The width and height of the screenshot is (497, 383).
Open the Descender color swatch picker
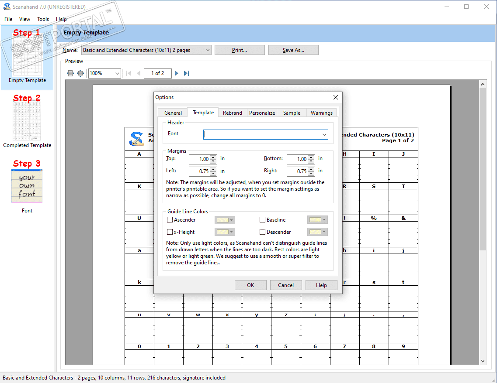click(x=317, y=232)
